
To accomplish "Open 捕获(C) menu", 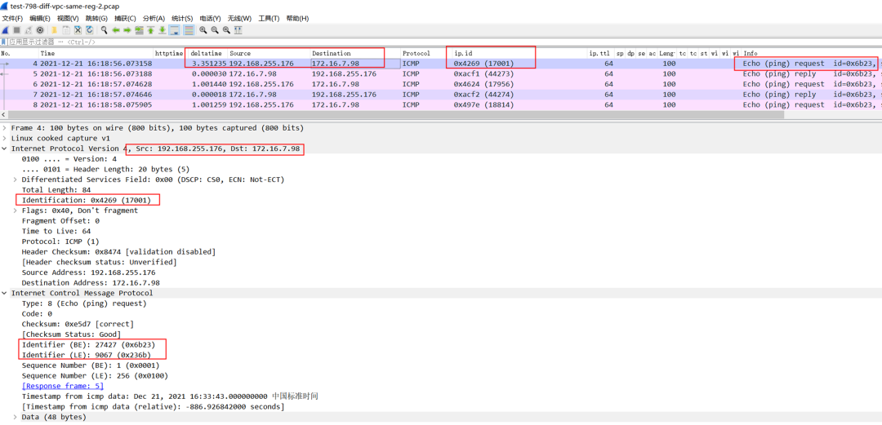I will 125,19.
